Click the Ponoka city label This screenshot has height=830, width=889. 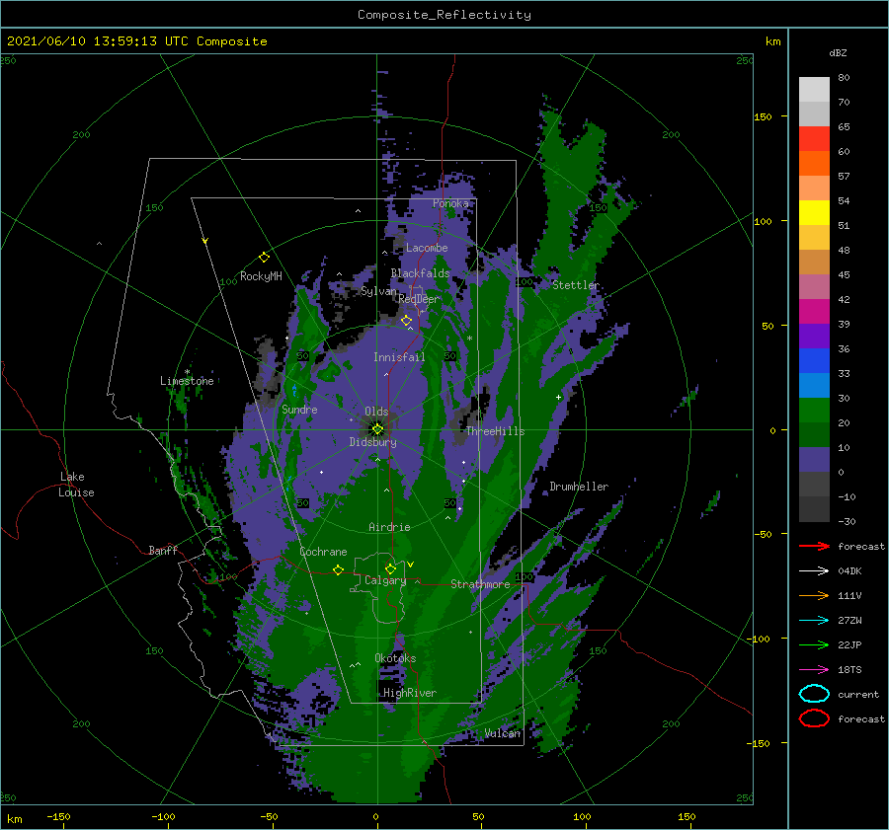(450, 203)
